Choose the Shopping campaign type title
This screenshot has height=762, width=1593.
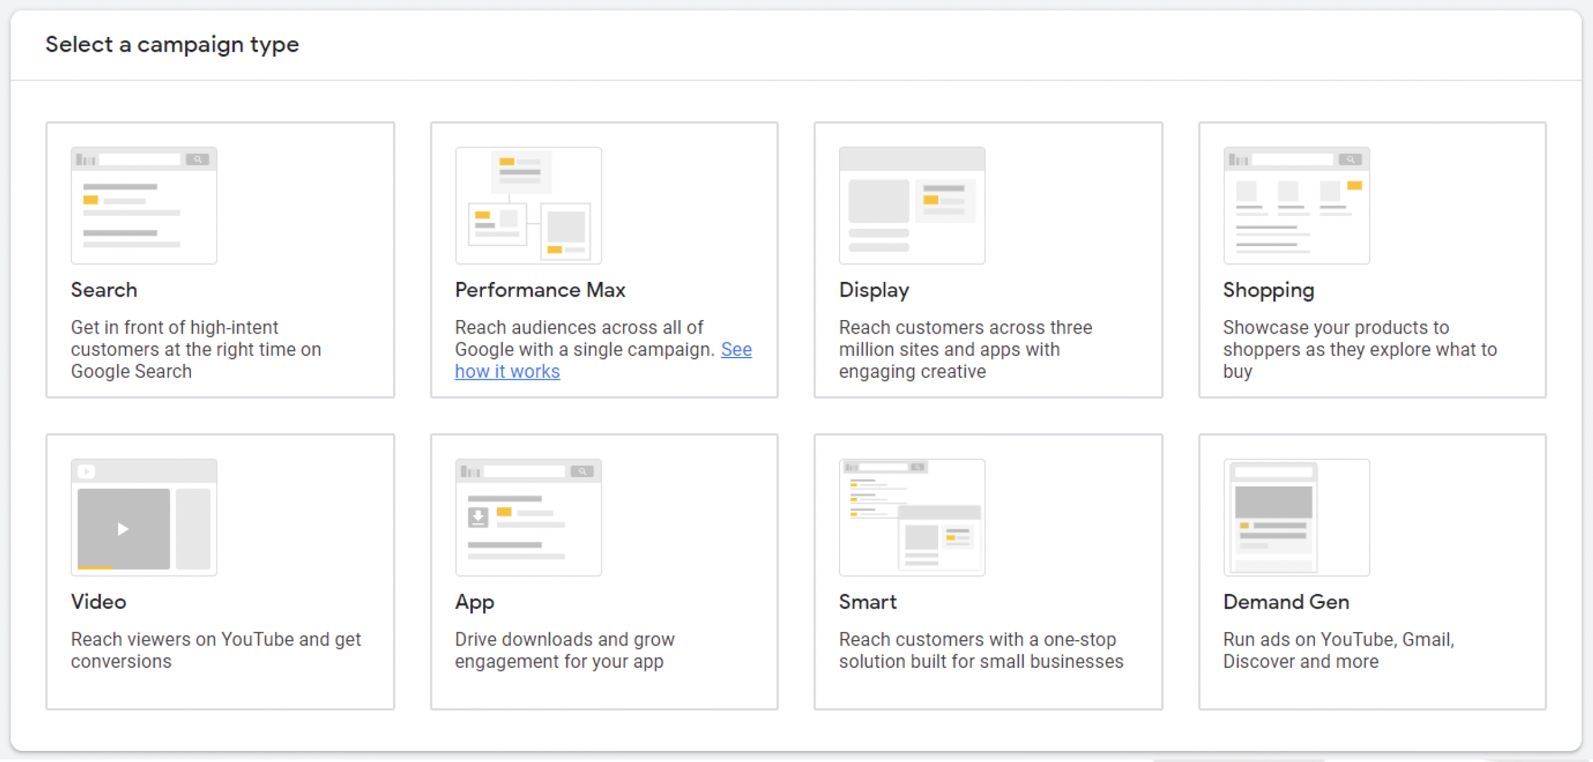point(1269,290)
